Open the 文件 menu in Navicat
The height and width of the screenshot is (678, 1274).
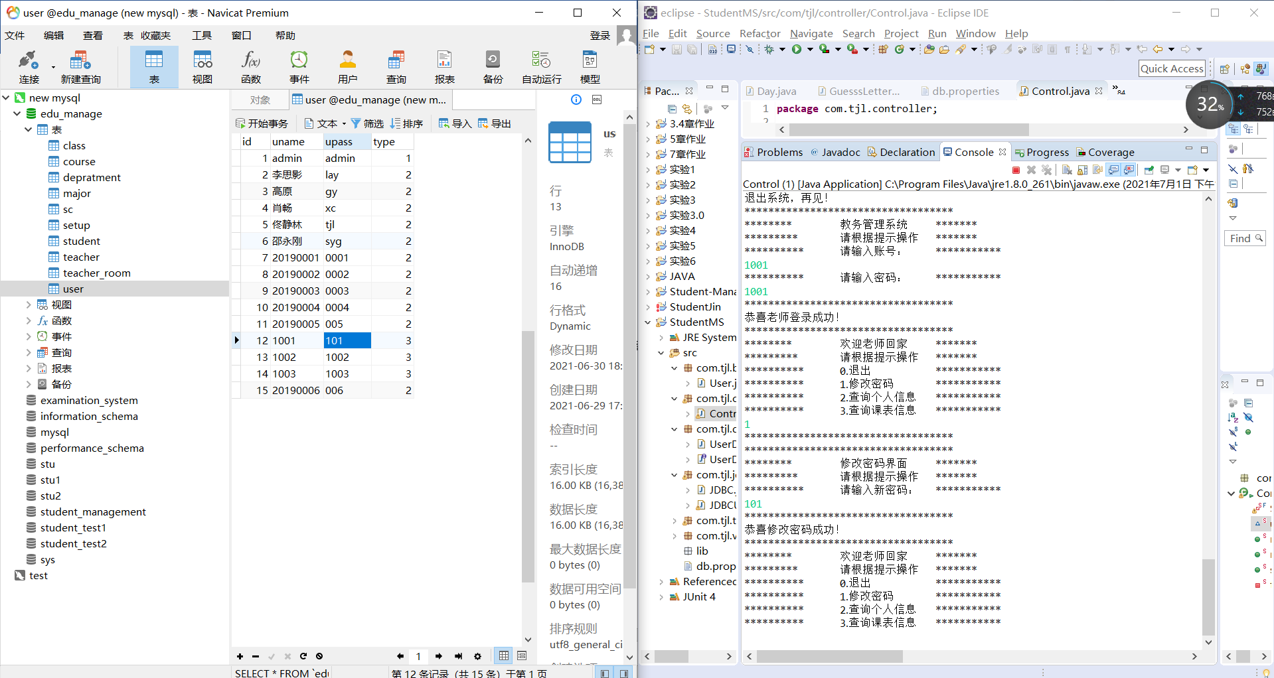tap(15, 35)
